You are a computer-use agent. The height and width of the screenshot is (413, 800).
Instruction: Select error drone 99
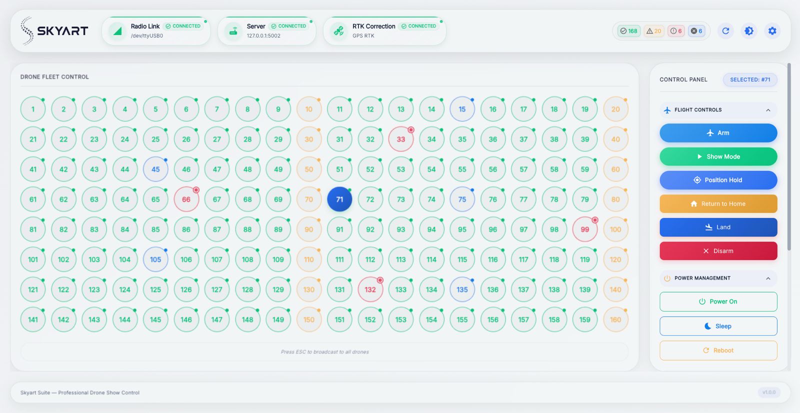pyautogui.click(x=585, y=229)
